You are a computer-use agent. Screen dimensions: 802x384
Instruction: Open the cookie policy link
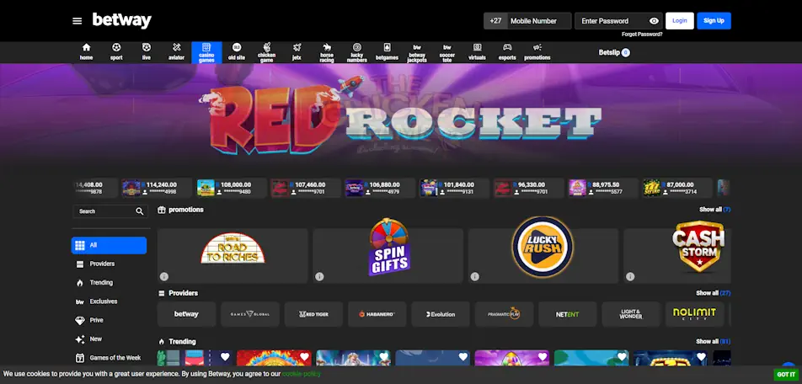302,374
